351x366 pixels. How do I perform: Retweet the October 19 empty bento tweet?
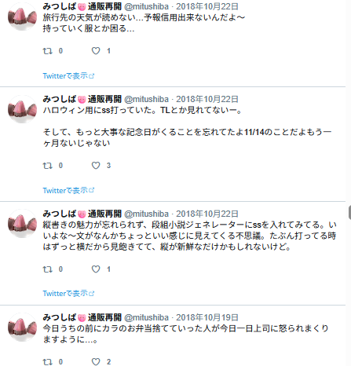click(48, 362)
